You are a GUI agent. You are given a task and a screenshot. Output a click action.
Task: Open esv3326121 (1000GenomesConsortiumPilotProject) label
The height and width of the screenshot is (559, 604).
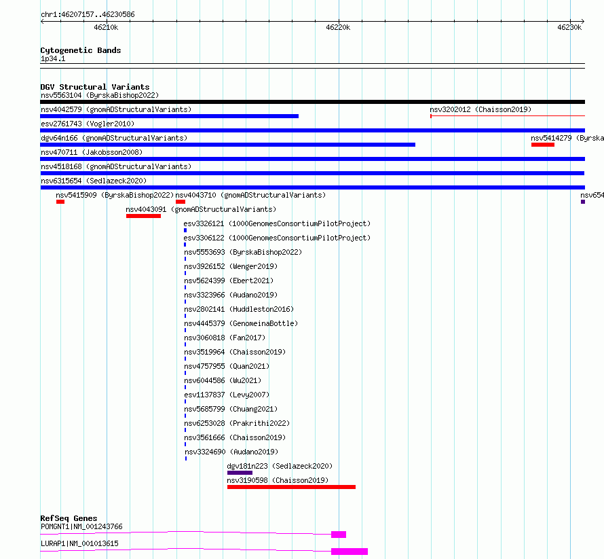tap(277, 223)
